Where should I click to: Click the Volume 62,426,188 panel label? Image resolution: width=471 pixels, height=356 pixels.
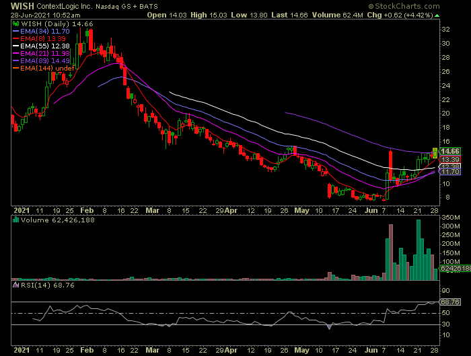(58, 220)
